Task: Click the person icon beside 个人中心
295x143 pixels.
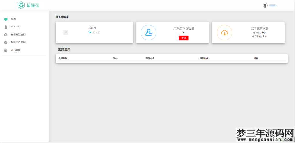Action: tap(6, 27)
